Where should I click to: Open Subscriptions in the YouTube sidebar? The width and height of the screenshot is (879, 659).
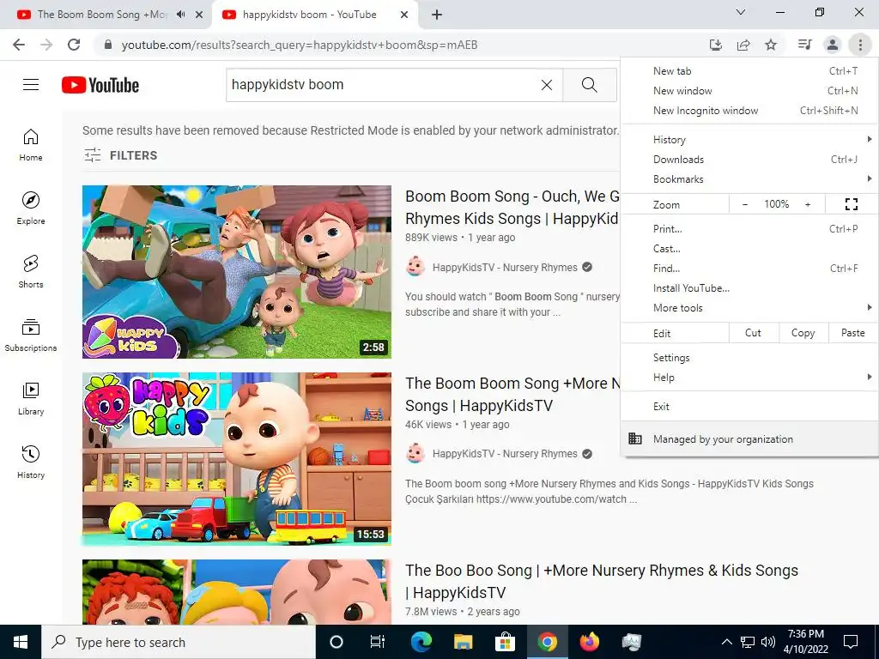31,336
